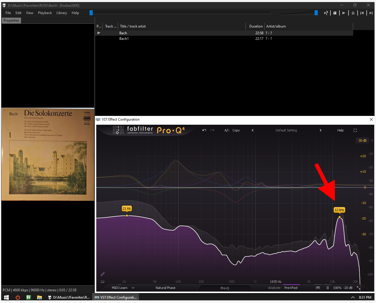This screenshot has height=303, width=376.
Task: Sort playlist by Artist/album column
Action: click(309, 26)
